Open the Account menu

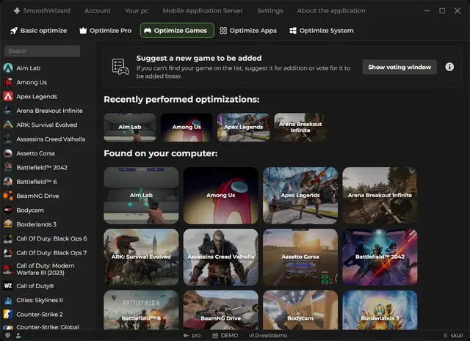tap(98, 11)
